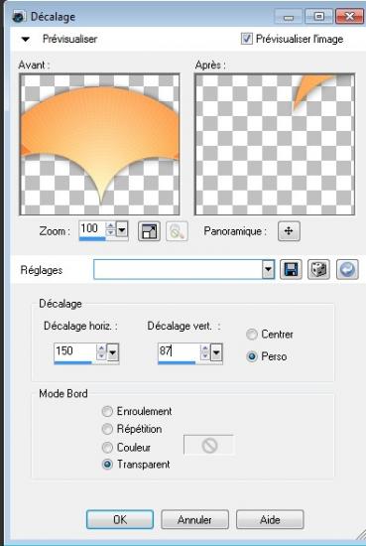Screen dimensions: 366x546
Task: Click the fit-to-window zoom icon
Action: 149,231
